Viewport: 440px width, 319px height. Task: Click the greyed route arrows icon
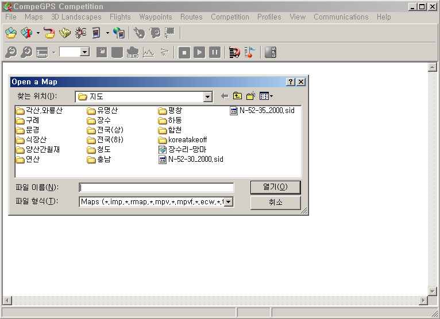(x=164, y=52)
